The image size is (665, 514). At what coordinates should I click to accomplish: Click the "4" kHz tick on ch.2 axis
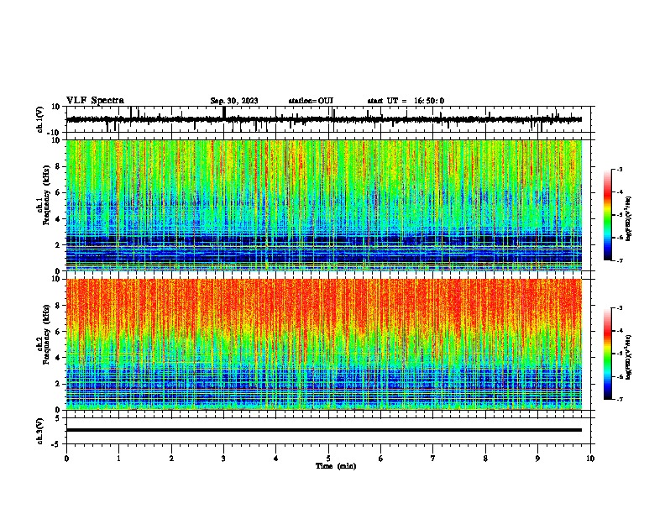pyautogui.click(x=58, y=358)
